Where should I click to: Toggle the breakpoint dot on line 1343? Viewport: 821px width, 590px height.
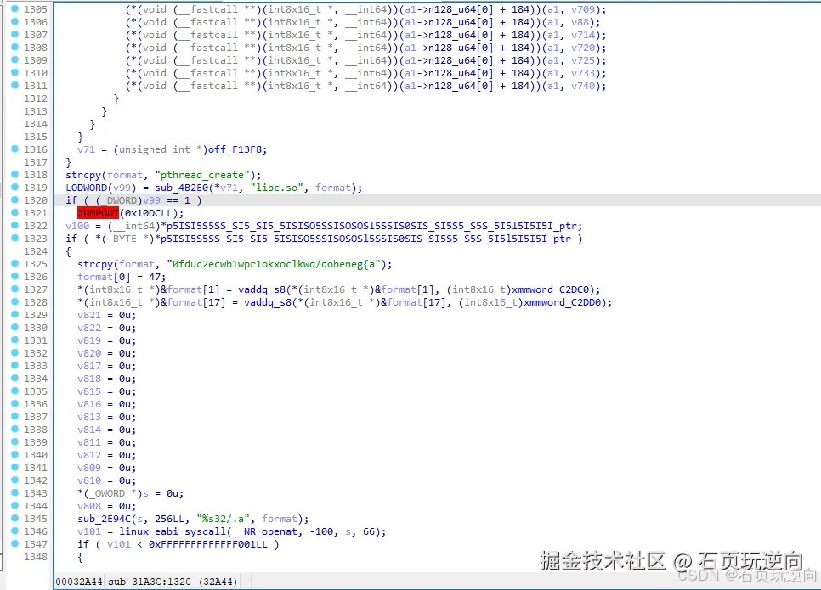(x=14, y=492)
